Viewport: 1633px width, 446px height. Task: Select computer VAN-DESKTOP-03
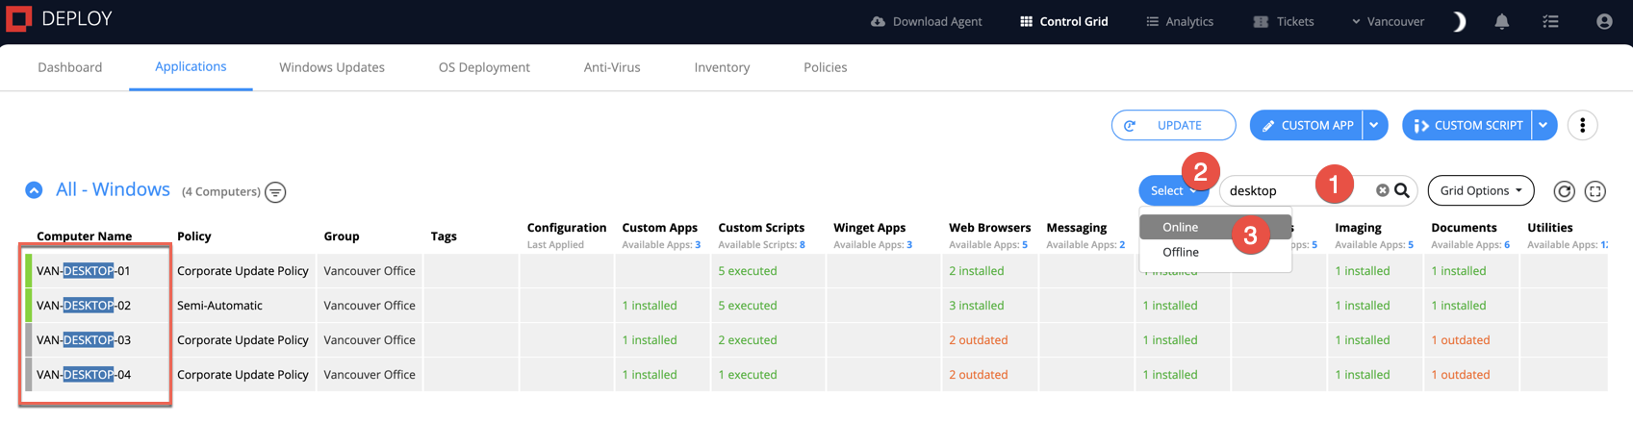(84, 340)
